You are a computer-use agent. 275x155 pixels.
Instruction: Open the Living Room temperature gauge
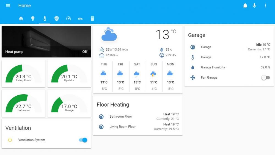click(x=23, y=73)
